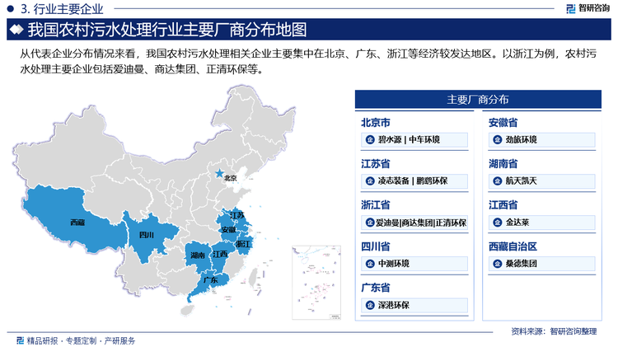Click the 北京市 heading
The image size is (618, 347).
coord(376,123)
